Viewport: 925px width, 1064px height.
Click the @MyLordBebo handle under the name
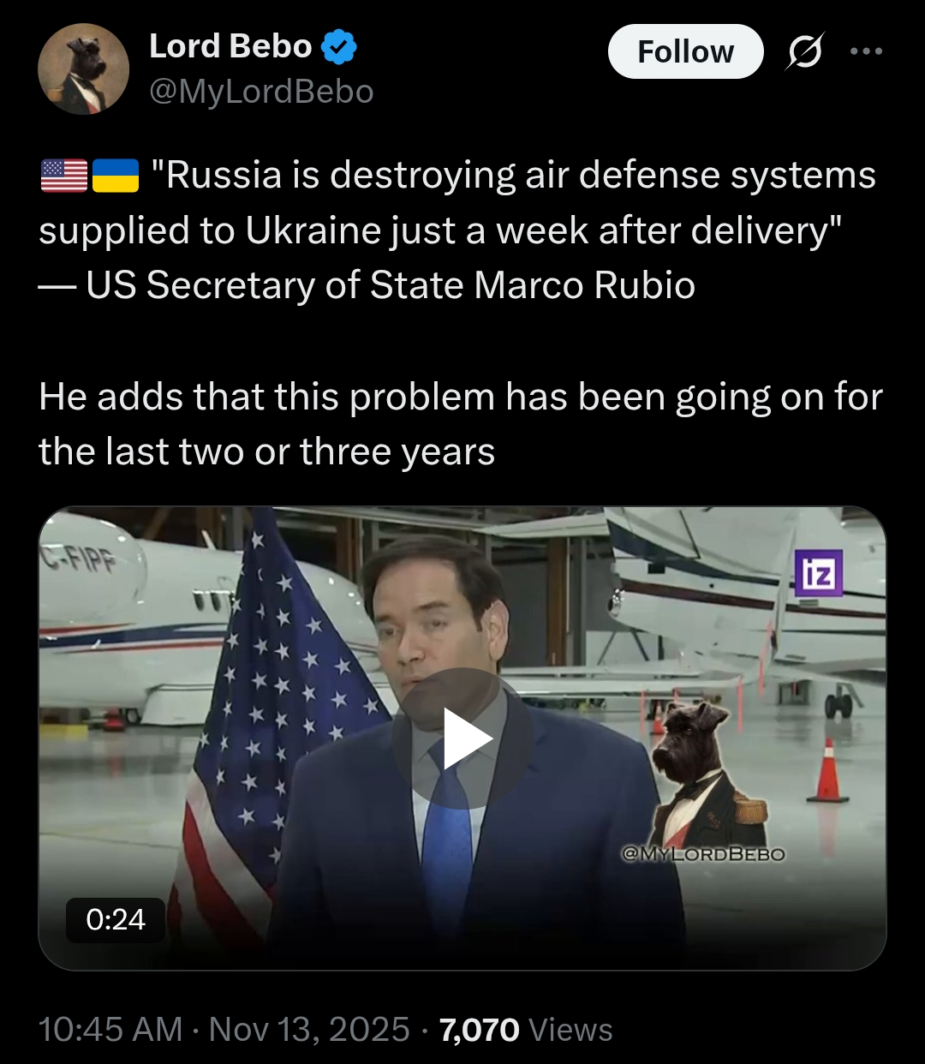tap(261, 92)
